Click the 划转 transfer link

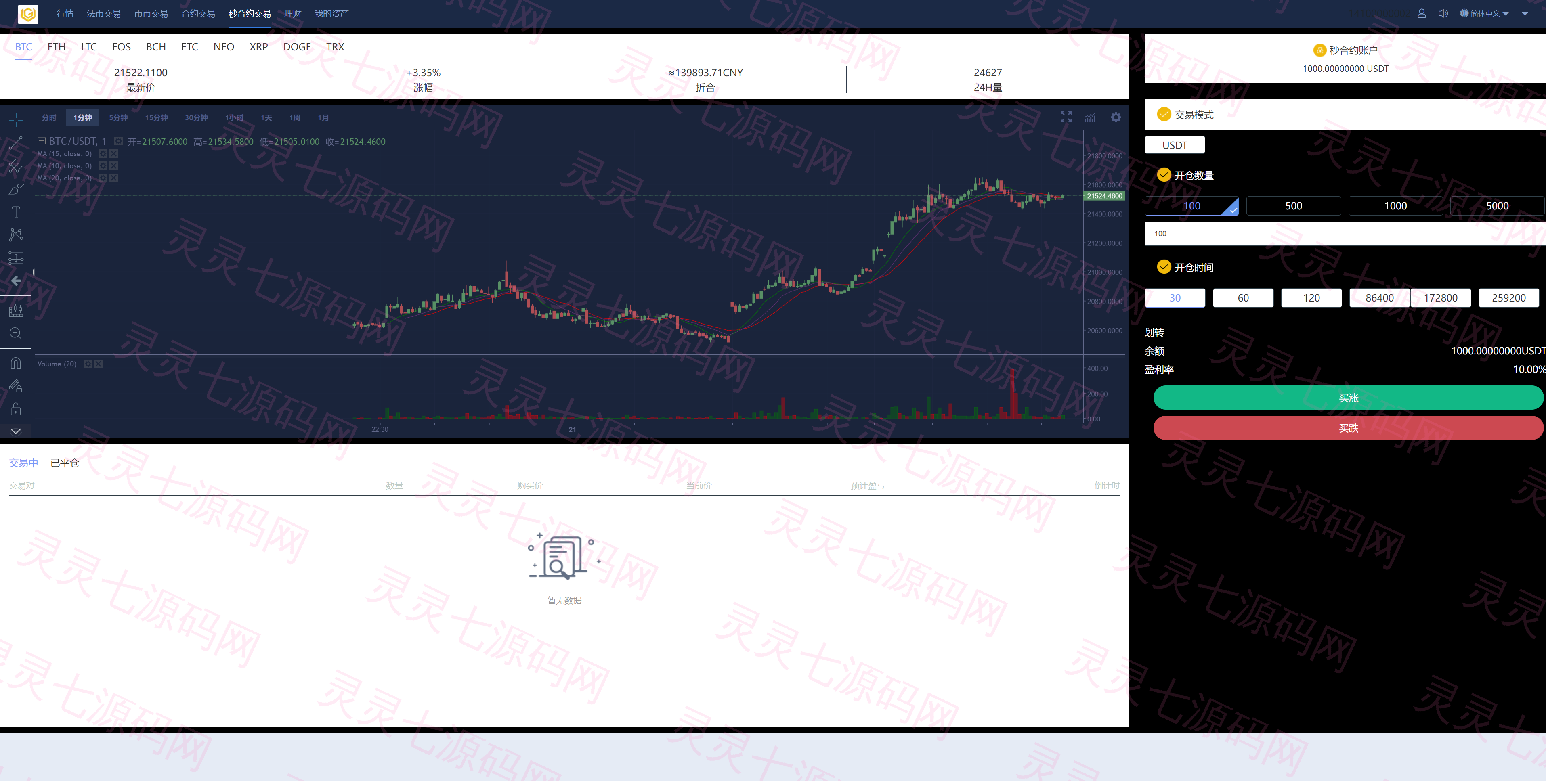pos(1154,332)
